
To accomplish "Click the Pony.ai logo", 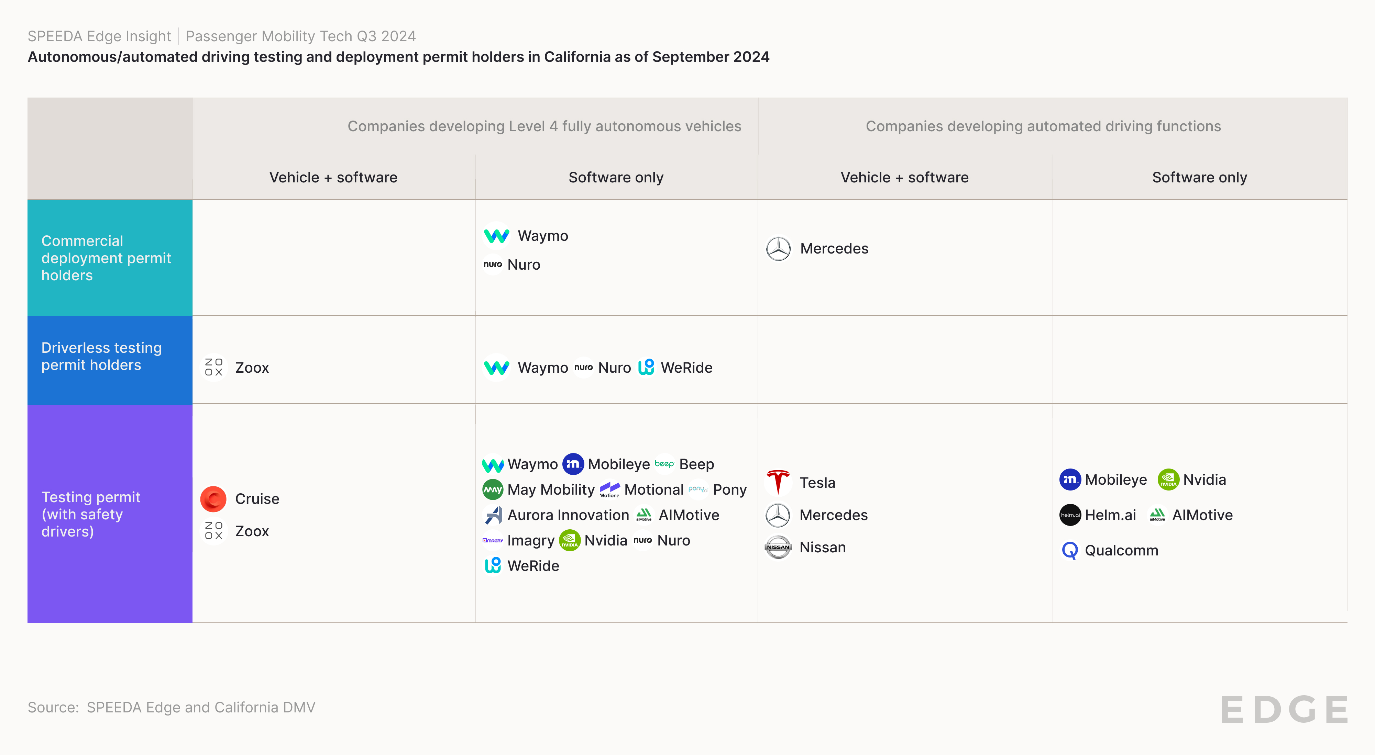I will (698, 489).
